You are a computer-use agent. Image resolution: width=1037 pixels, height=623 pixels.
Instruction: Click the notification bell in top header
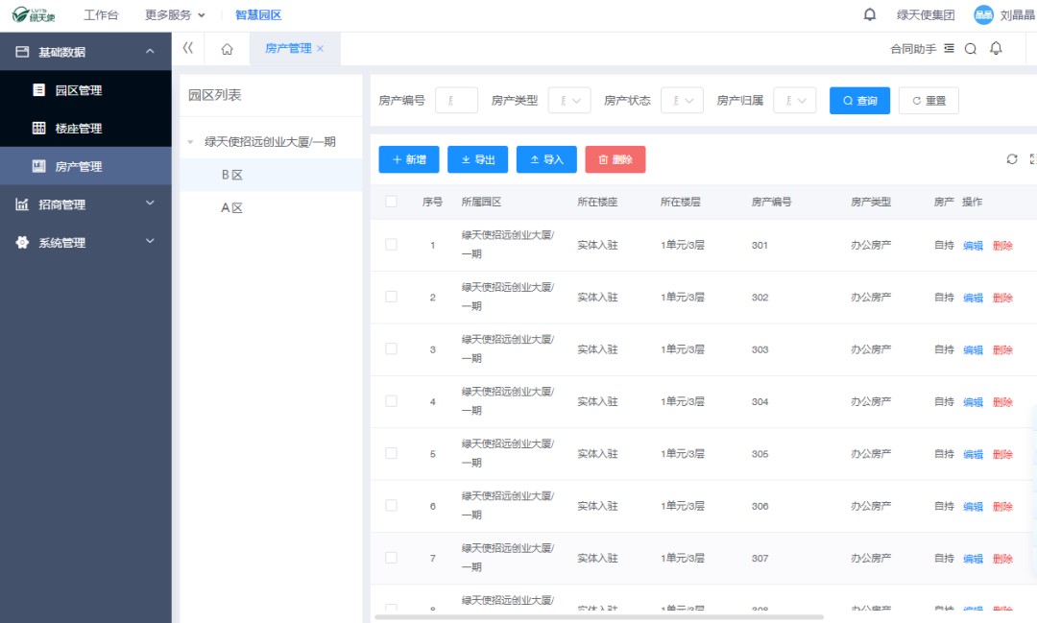[x=870, y=14]
